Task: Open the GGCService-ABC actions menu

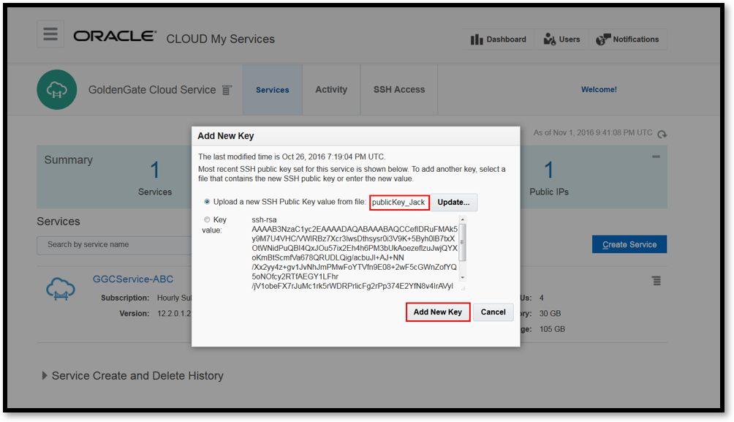Action: pyautogui.click(x=657, y=281)
